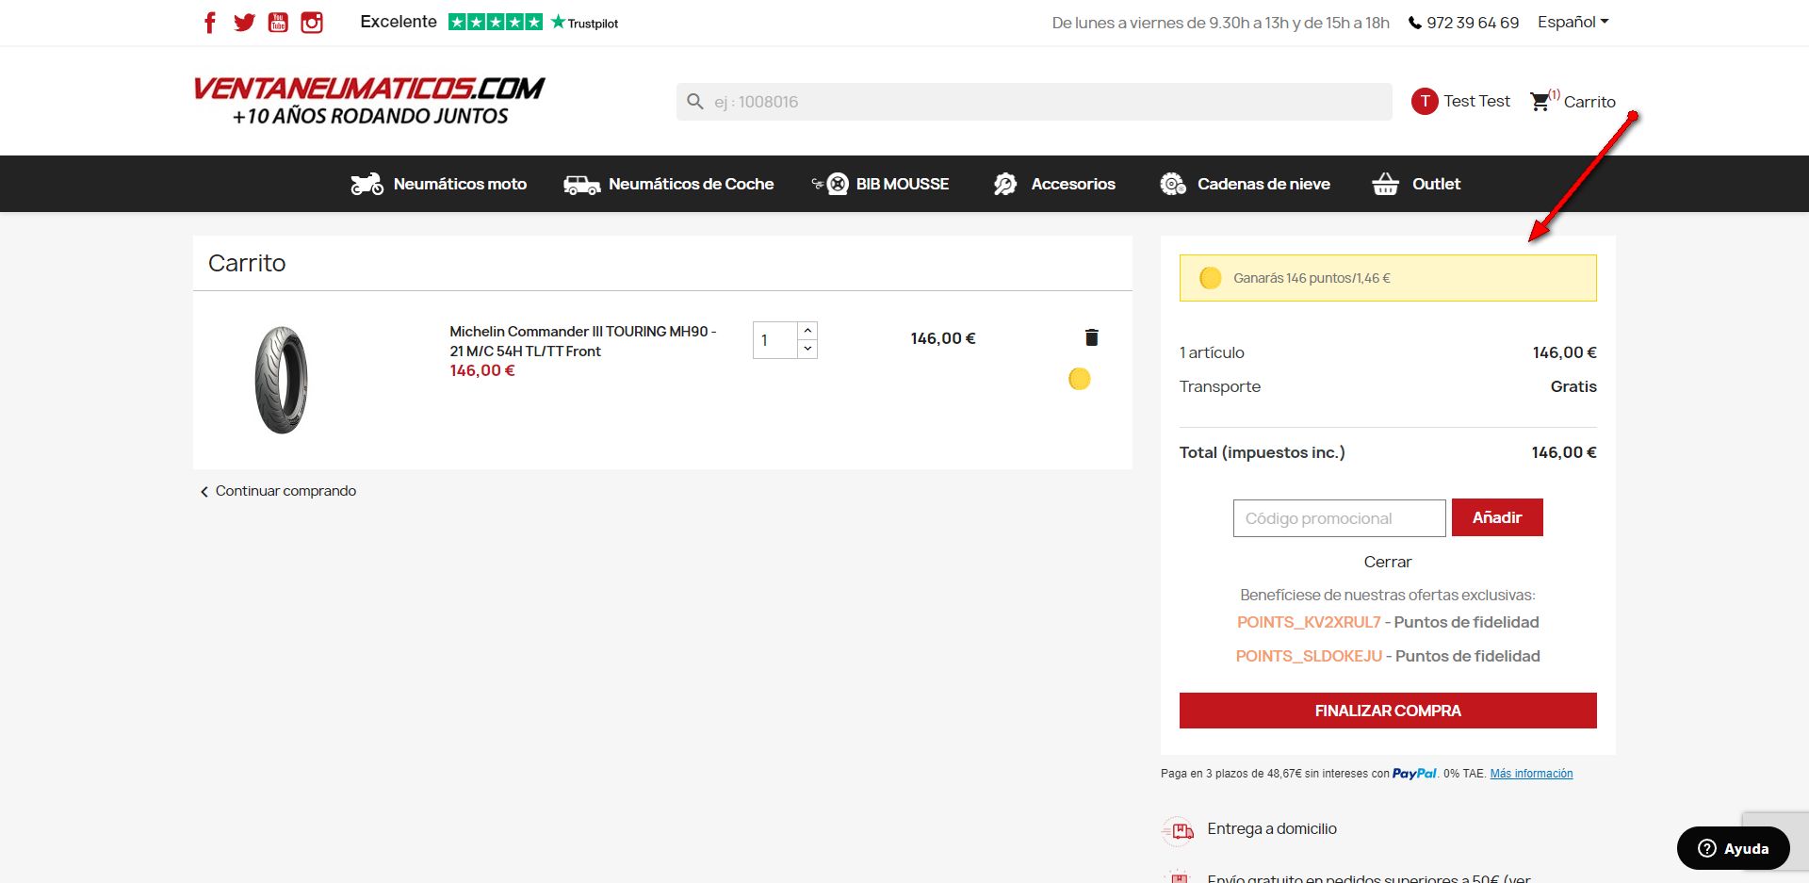Open Outlet menu
This screenshot has width=1809, height=883.
(1436, 184)
